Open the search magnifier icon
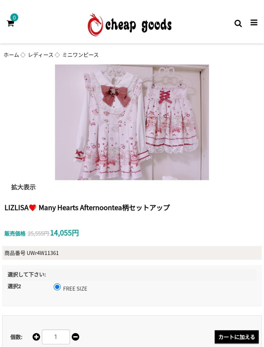 [238, 23]
